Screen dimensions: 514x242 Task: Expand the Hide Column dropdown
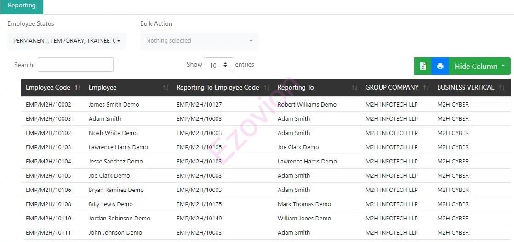tap(480, 66)
